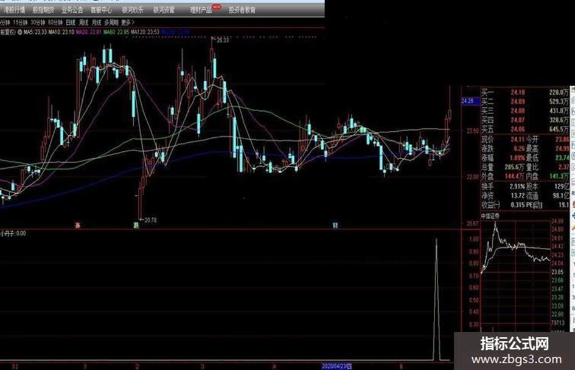Go to 客服中心 in the top bar
The height and width of the screenshot is (370, 575).
[x=101, y=10]
